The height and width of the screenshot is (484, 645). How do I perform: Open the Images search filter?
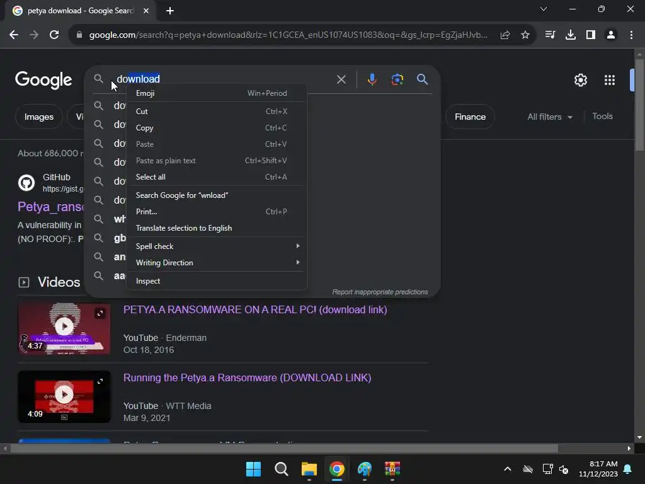[x=38, y=117]
